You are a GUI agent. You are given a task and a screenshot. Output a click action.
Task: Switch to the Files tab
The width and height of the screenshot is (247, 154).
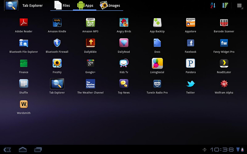pos(62,6)
